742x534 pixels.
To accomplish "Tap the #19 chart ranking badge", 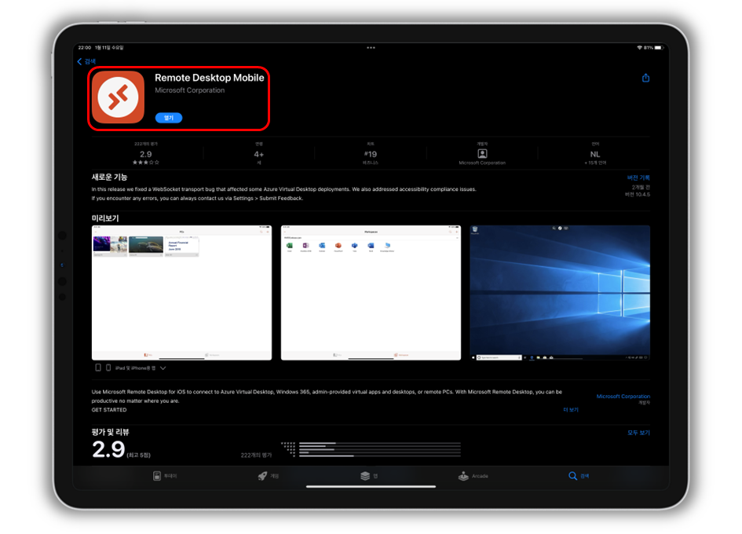I will pos(371,154).
